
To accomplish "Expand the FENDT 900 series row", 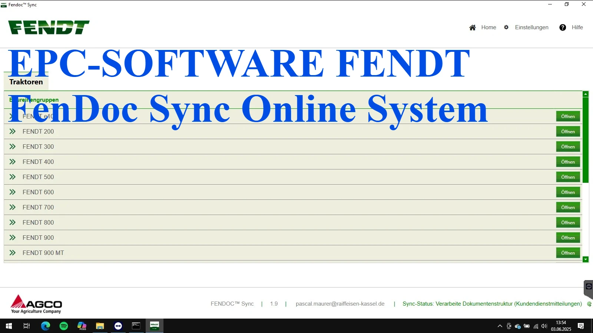I will (x=12, y=238).
